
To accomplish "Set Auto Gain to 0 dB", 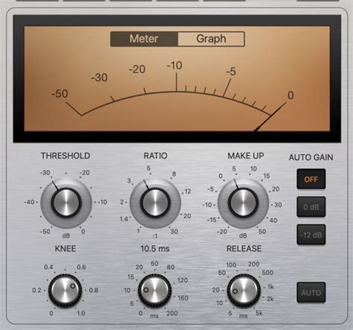I will 311,207.
